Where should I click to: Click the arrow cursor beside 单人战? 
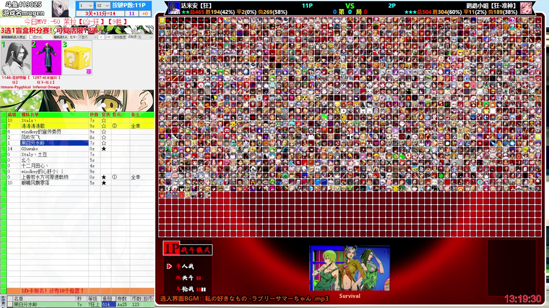click(169, 266)
